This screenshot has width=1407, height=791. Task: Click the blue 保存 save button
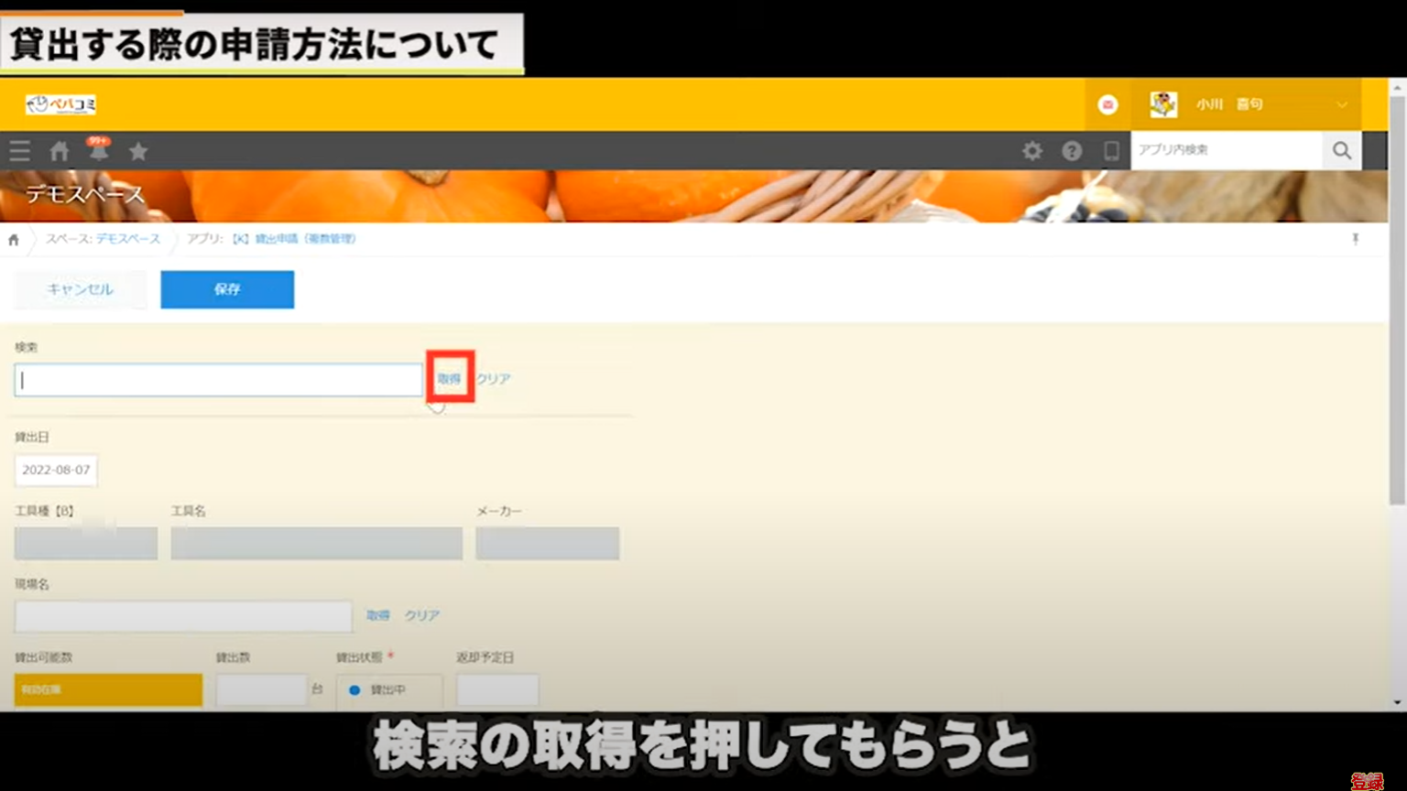tap(226, 289)
